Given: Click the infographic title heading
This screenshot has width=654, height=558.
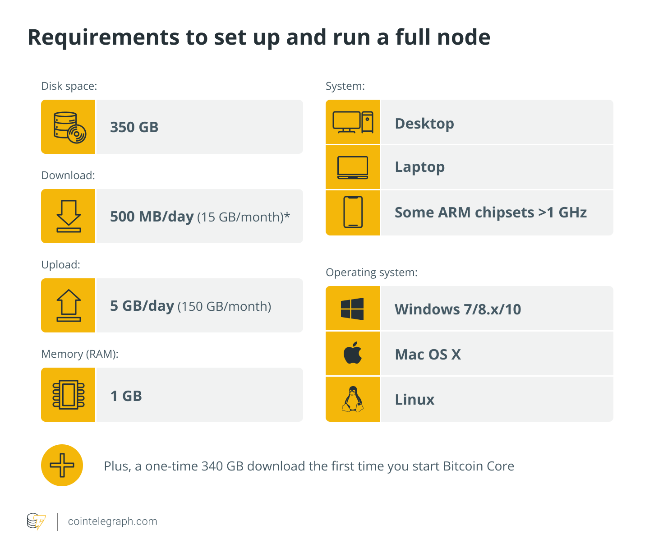Looking at the screenshot, I should point(259,37).
